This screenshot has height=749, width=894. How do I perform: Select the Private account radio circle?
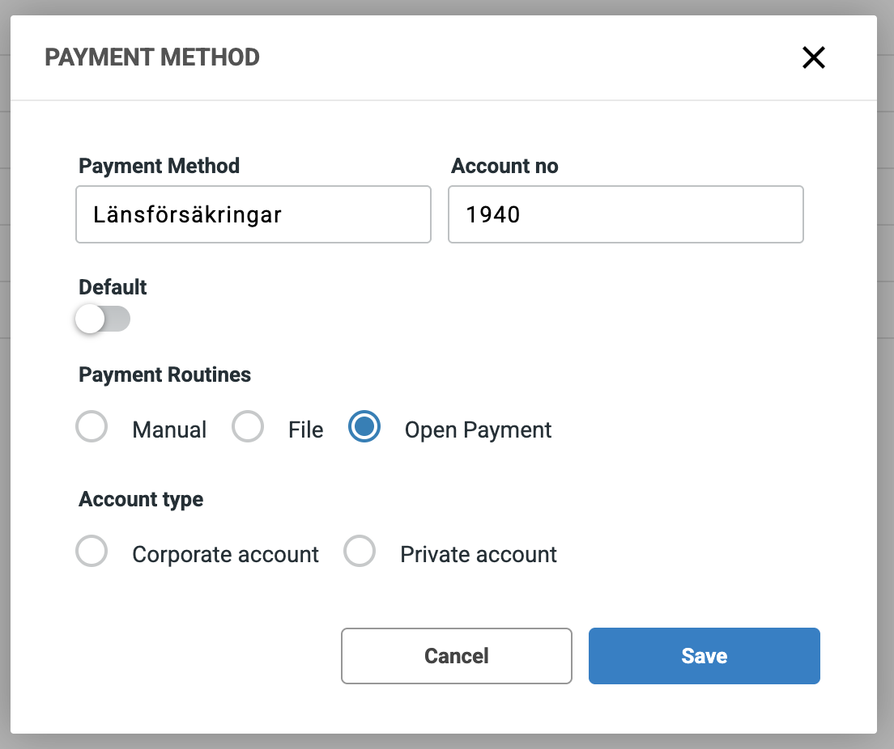pyautogui.click(x=360, y=552)
